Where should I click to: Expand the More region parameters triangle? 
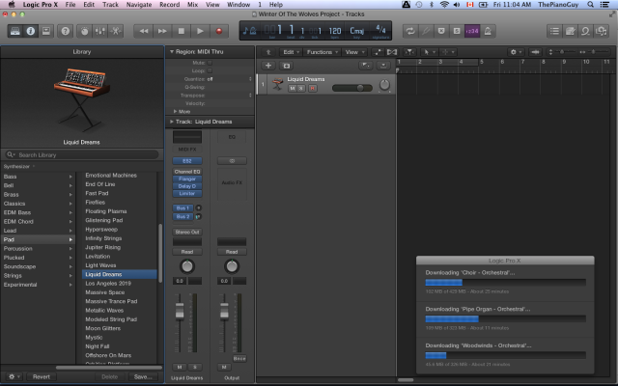tap(175, 112)
